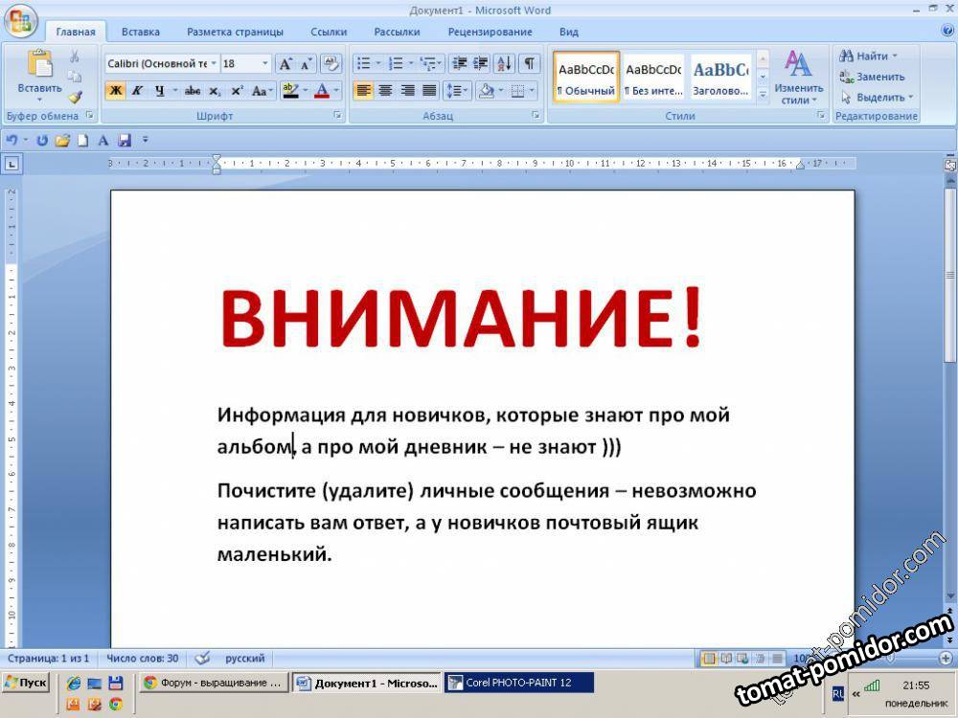This screenshot has width=958, height=718.
Task: Click the show paragraph marks (¶) icon
Action: pos(529,63)
